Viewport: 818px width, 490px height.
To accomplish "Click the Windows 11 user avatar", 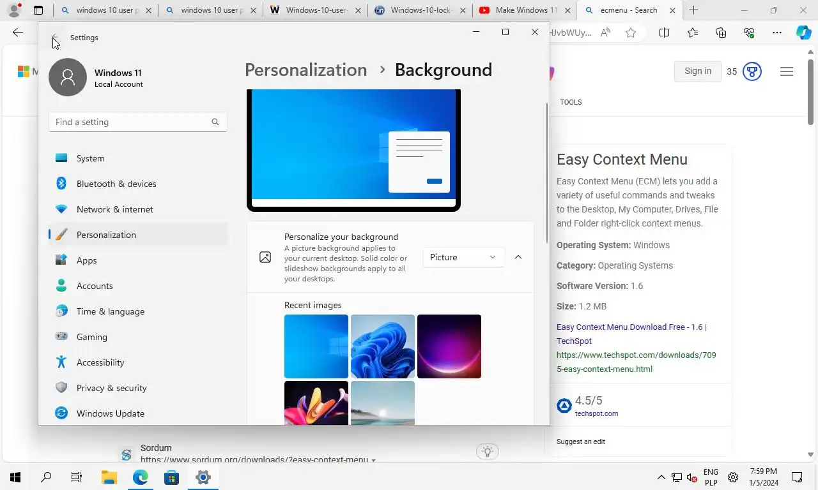I will 68,77.
